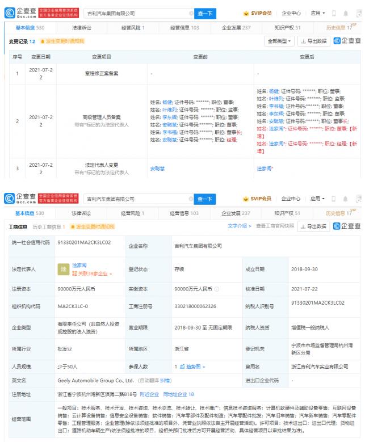
Task: Clear the search box on the change-records page
Action: click(191, 13)
